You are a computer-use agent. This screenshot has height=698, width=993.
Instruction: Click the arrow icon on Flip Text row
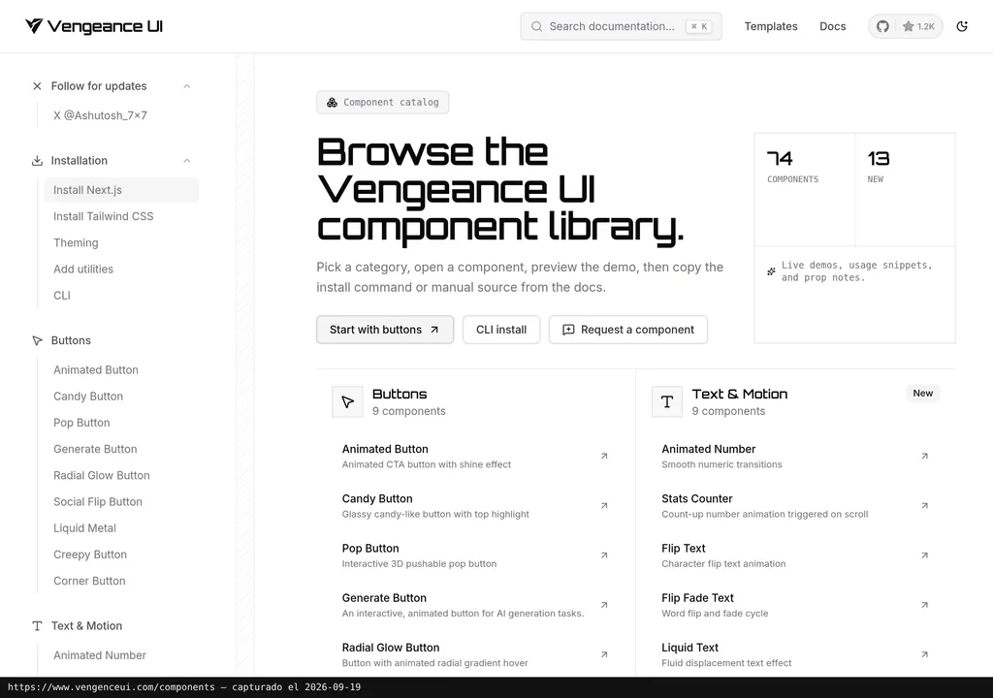[x=924, y=555]
